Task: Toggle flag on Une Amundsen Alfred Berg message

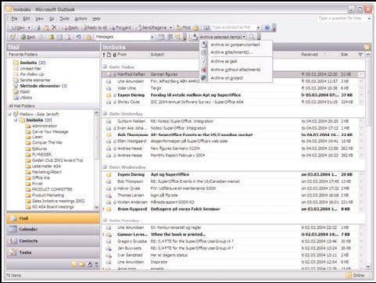Action: (361, 81)
